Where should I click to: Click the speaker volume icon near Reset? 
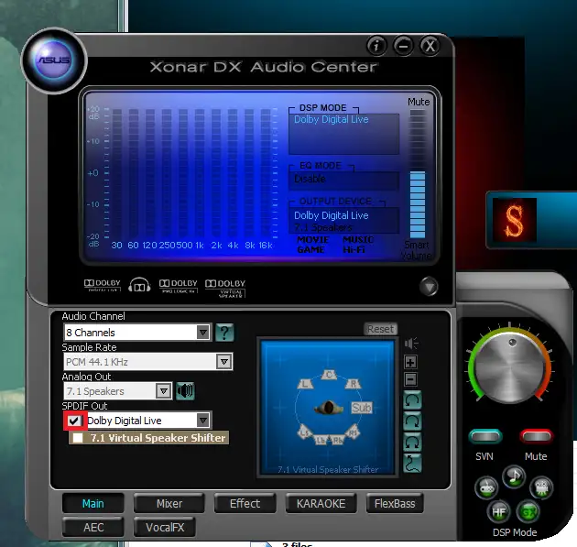pos(411,344)
